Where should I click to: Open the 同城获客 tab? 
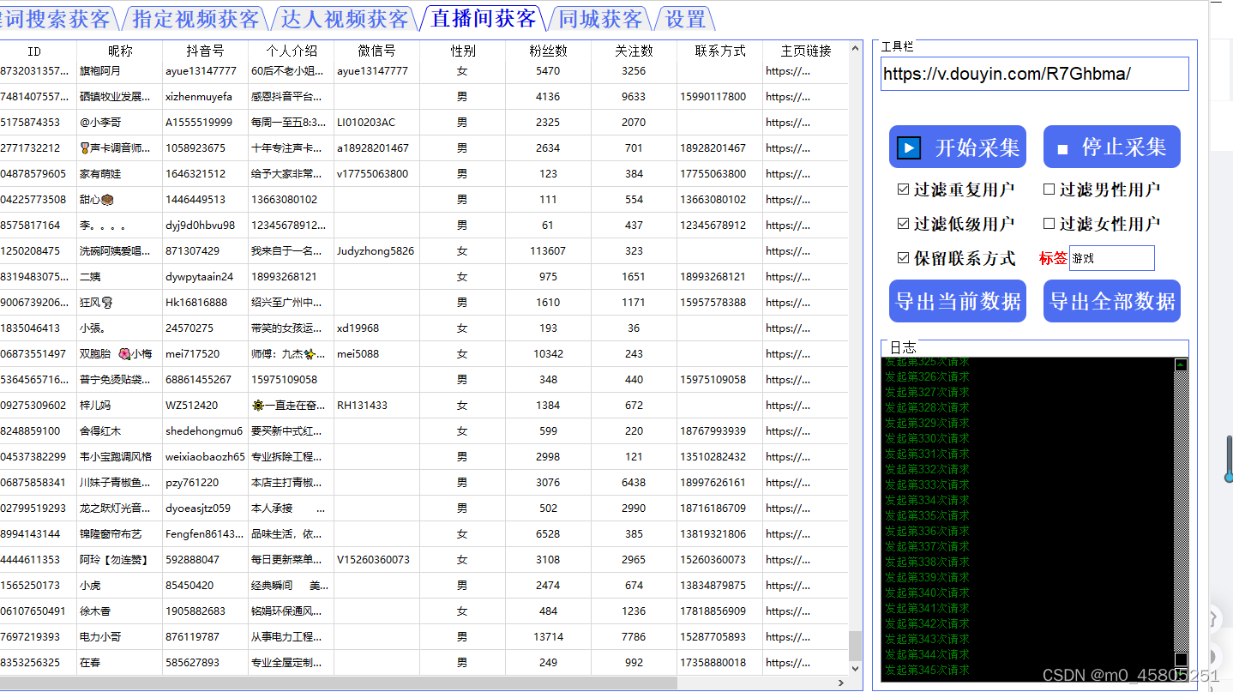(599, 19)
